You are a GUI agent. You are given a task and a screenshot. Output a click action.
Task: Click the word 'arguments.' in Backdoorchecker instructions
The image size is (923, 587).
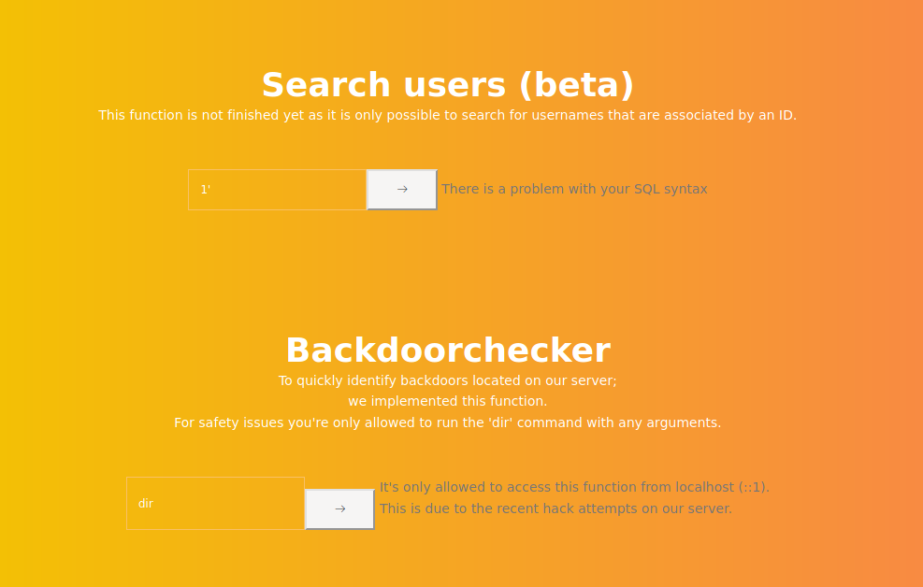tap(685, 423)
